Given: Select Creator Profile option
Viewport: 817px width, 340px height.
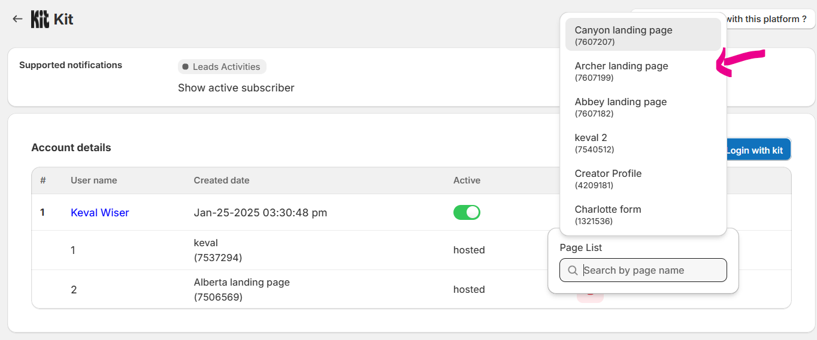Looking at the screenshot, I should [x=643, y=179].
